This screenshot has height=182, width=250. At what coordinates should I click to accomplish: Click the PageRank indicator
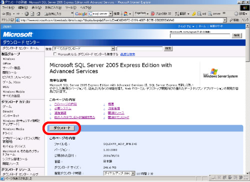(140, 13)
